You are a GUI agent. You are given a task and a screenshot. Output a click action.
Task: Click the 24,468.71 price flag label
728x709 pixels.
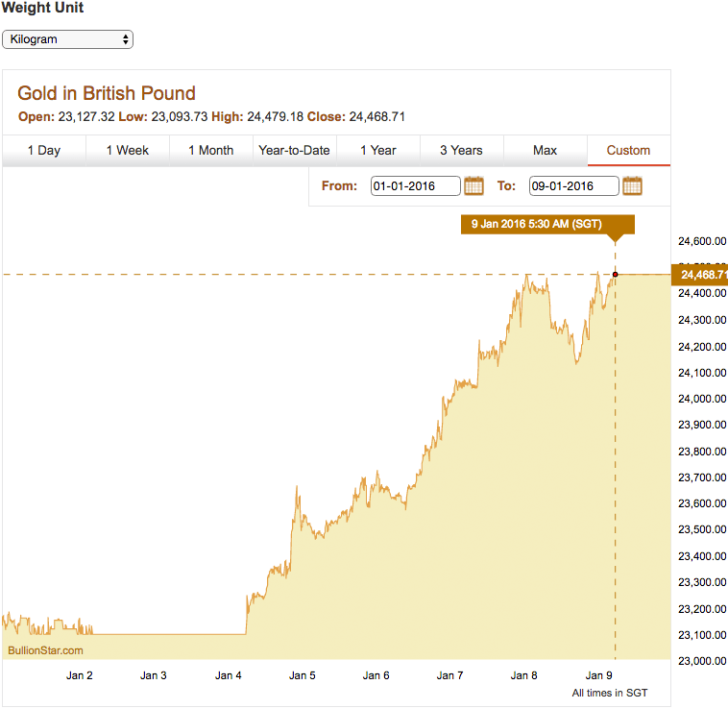pyautogui.click(x=700, y=275)
